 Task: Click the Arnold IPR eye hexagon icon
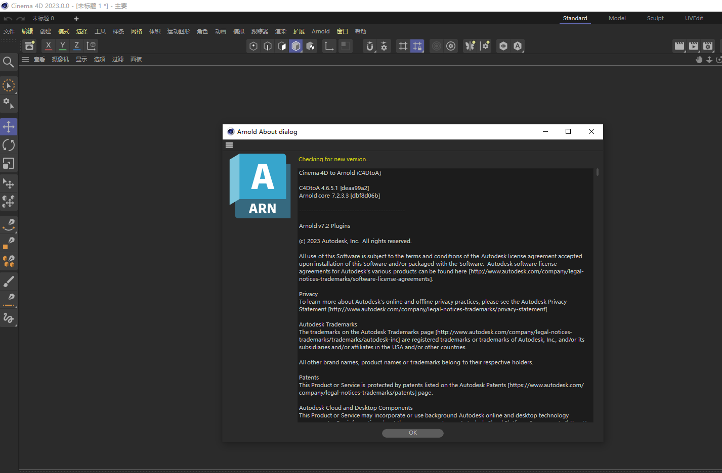(x=503, y=46)
